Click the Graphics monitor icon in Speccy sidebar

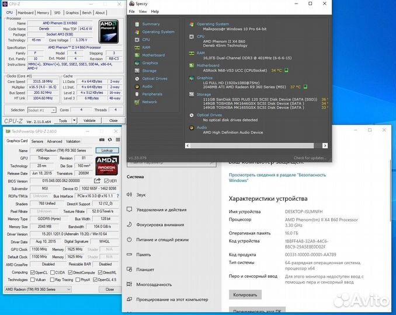click(x=137, y=63)
